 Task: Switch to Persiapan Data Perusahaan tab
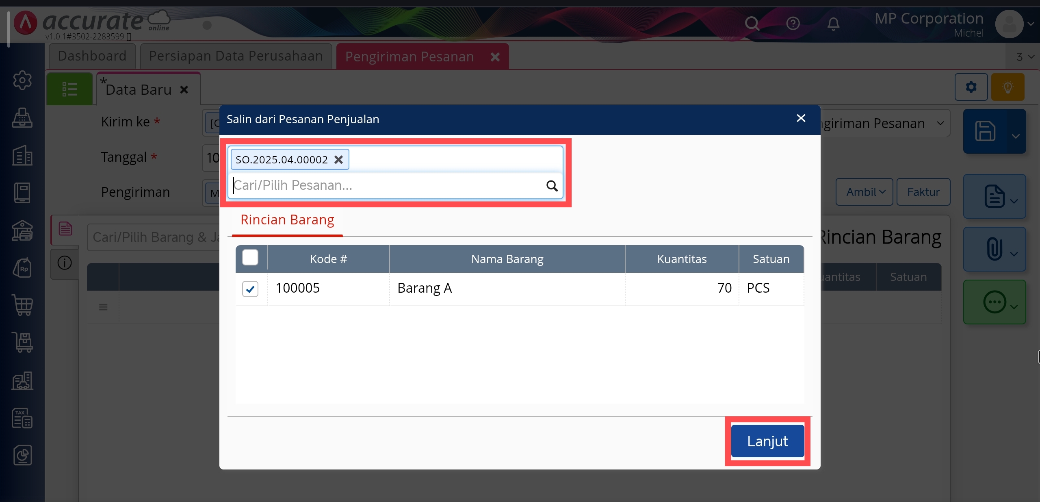236,56
